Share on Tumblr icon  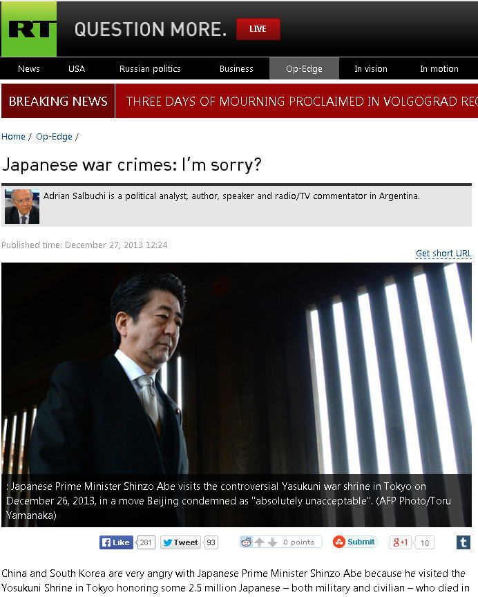pyautogui.click(x=463, y=542)
